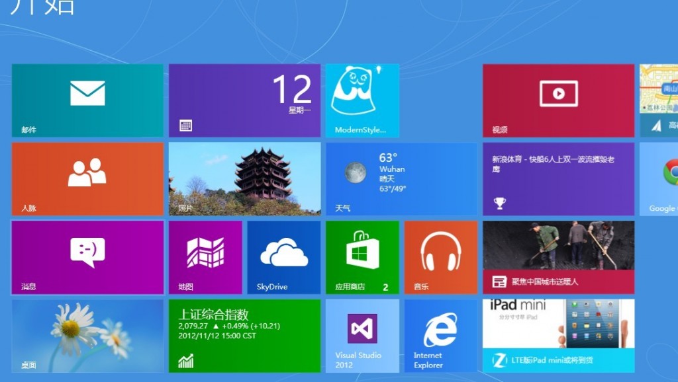This screenshot has height=382, width=678.
Task: Click the LTE版iPad mini或将到货 caption
Action: (552, 360)
